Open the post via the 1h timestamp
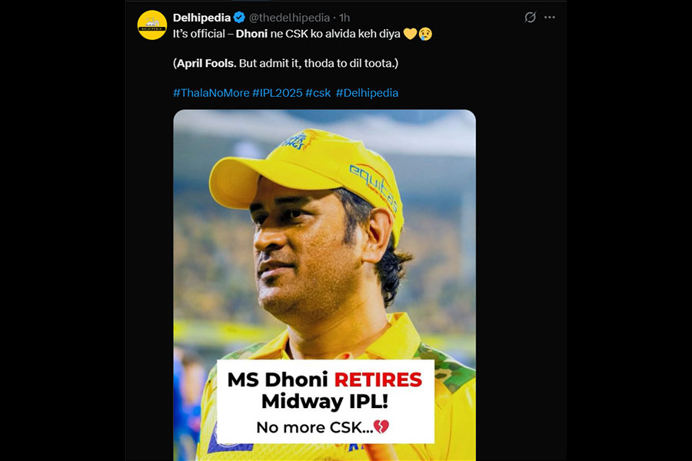The width and height of the screenshot is (692, 461). point(345,17)
